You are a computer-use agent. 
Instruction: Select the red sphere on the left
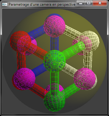(x=20, y=42)
